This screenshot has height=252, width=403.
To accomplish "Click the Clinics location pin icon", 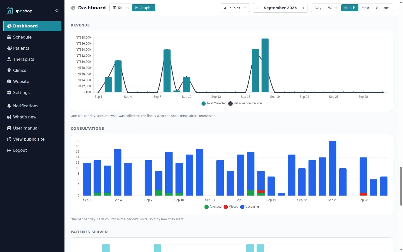I will click(x=9, y=70).
